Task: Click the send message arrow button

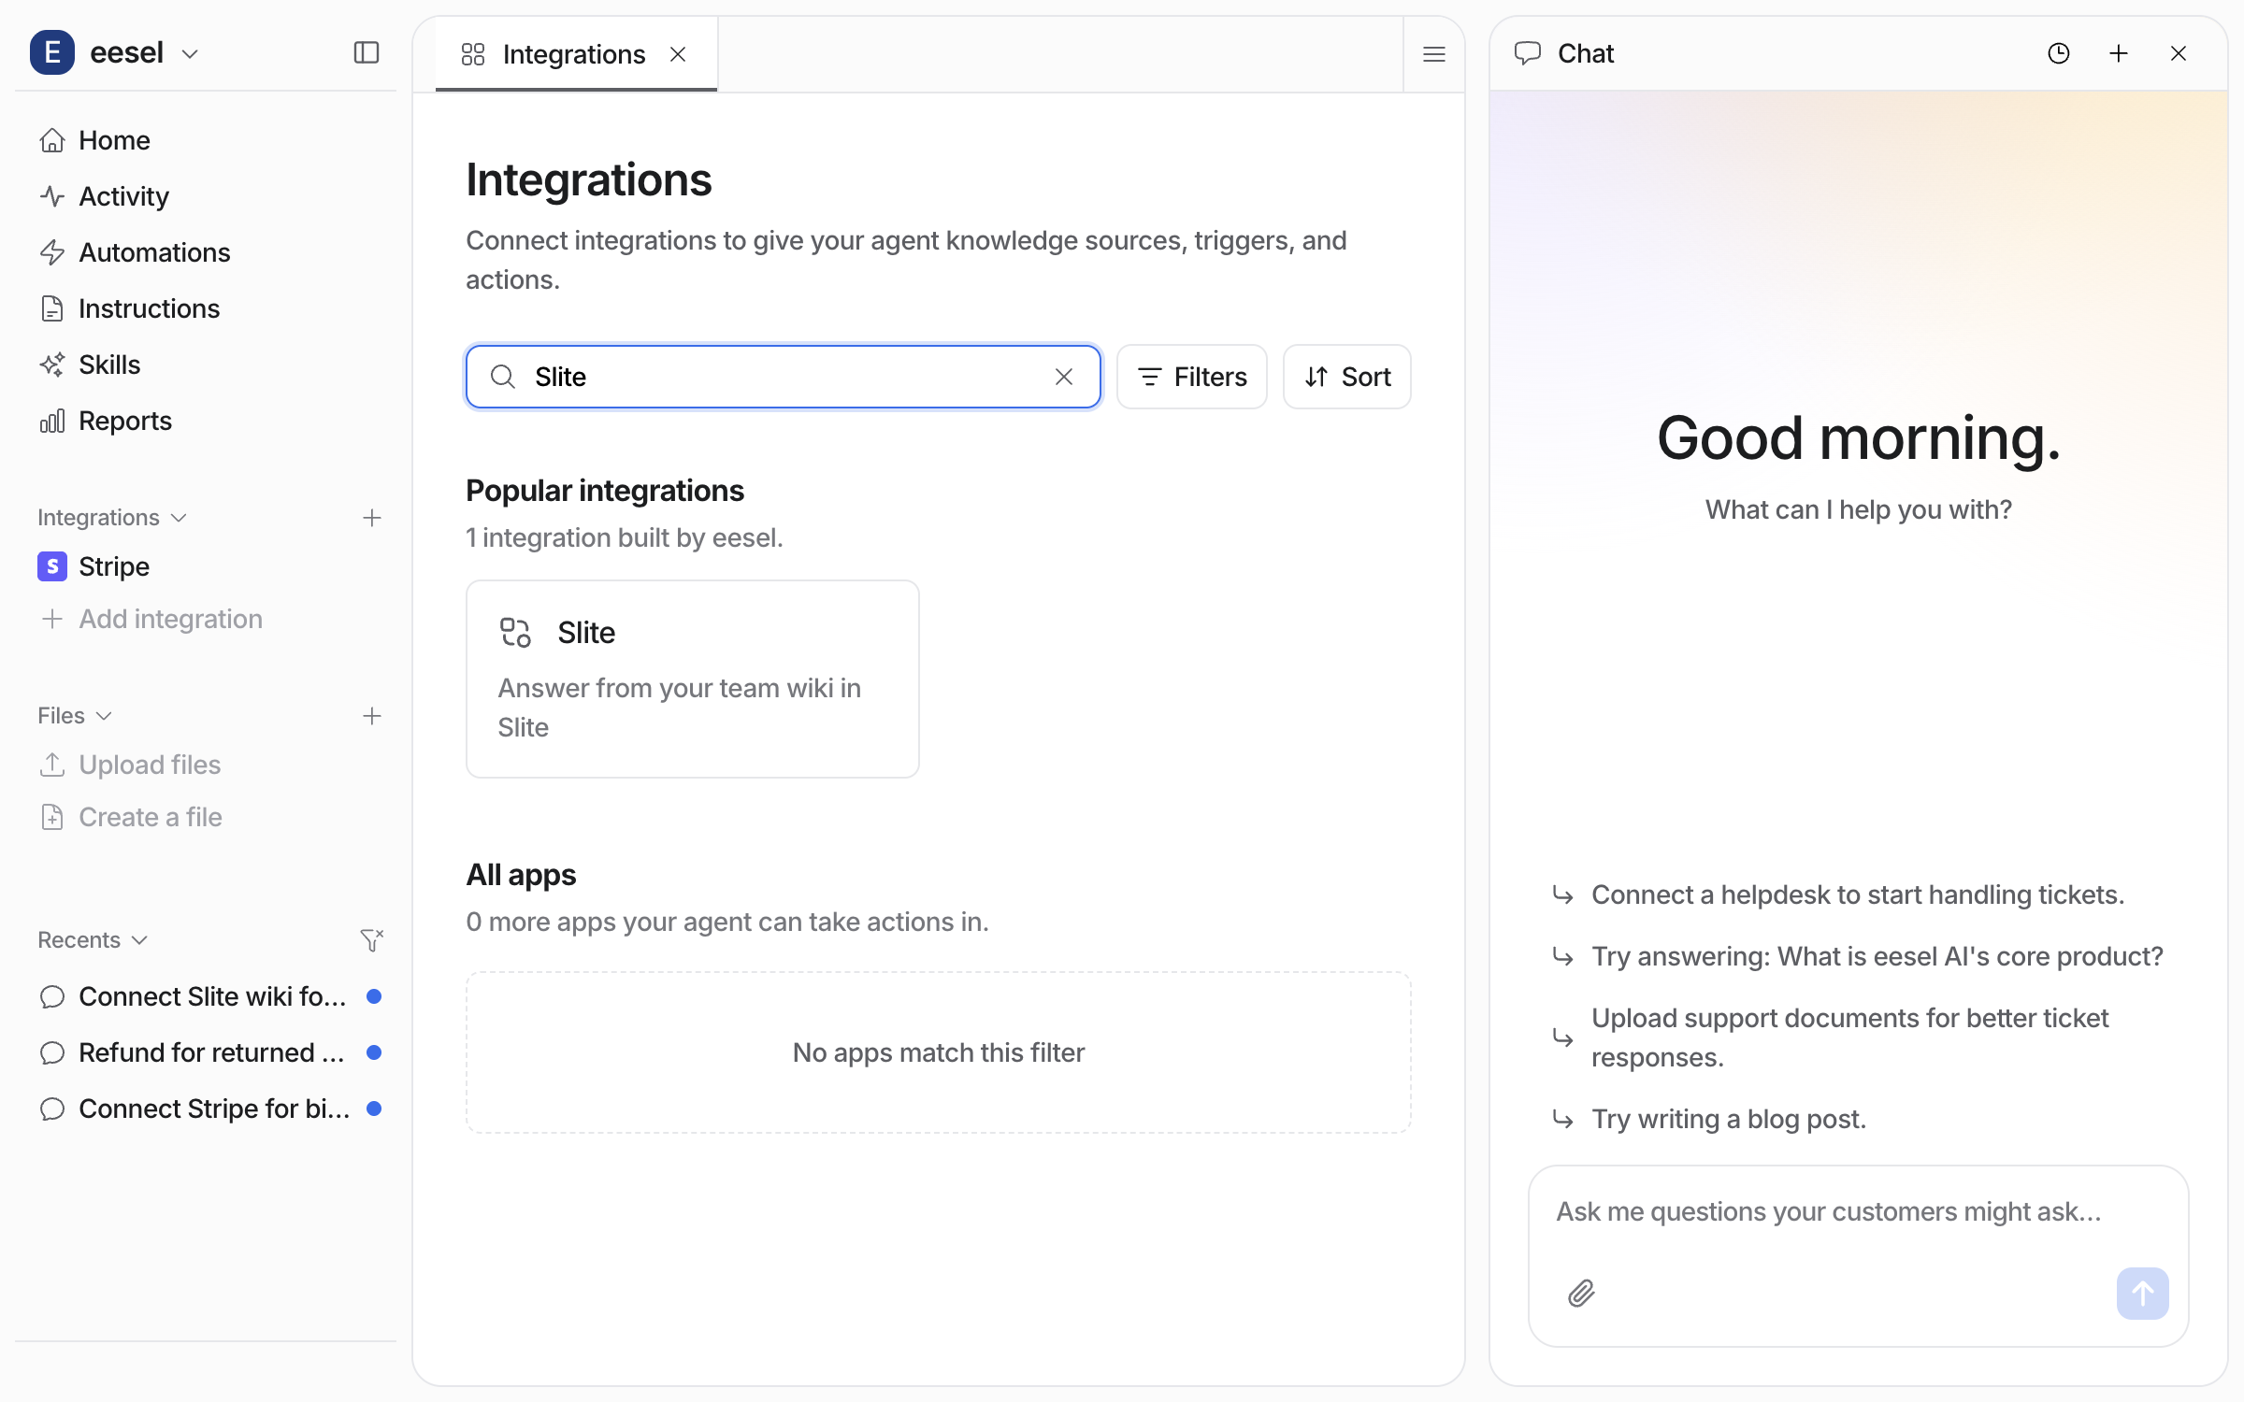Action: coord(2143,1294)
